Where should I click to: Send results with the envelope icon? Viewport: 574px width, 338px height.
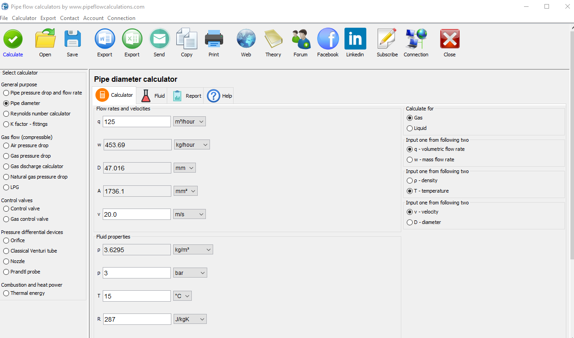(x=159, y=40)
